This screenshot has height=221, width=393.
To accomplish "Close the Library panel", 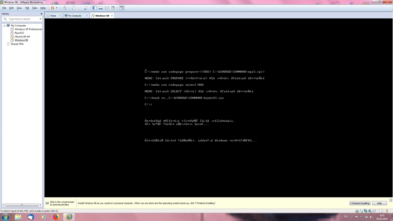I will coord(41,14).
